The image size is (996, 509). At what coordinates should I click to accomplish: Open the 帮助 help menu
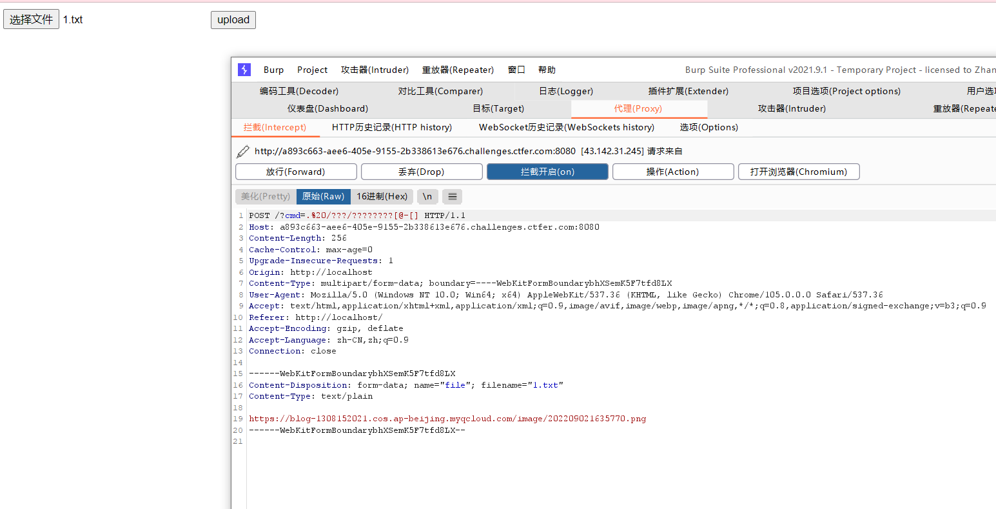point(547,70)
